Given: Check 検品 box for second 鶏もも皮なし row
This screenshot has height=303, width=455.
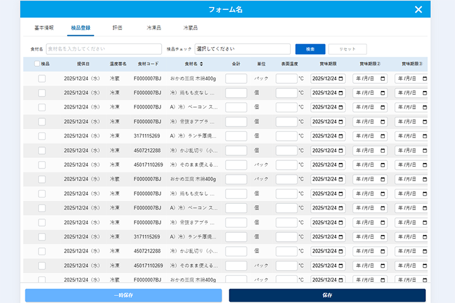Looking at the screenshot, I should point(42,194).
